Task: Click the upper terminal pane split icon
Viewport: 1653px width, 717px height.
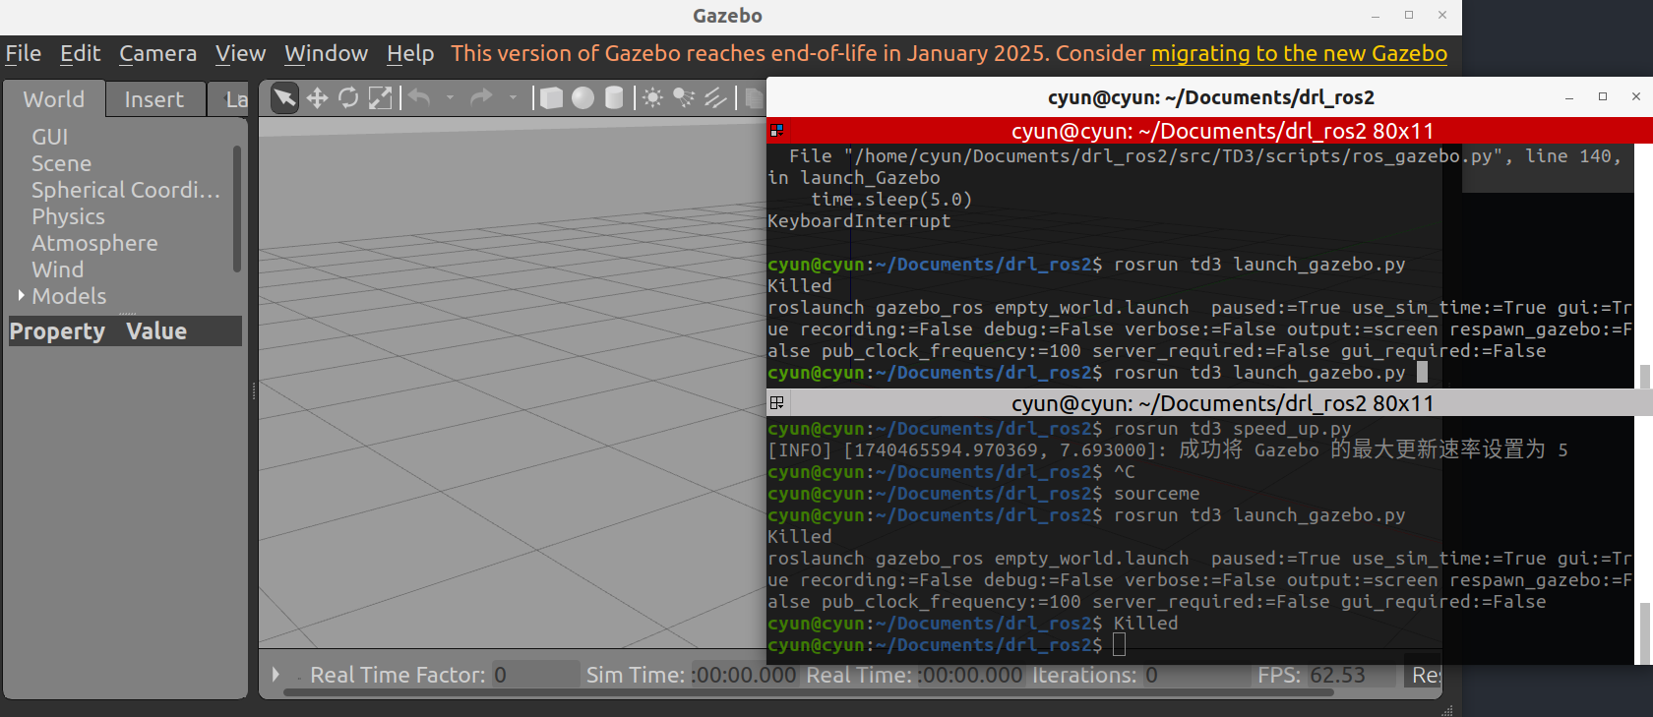Action: (x=776, y=130)
